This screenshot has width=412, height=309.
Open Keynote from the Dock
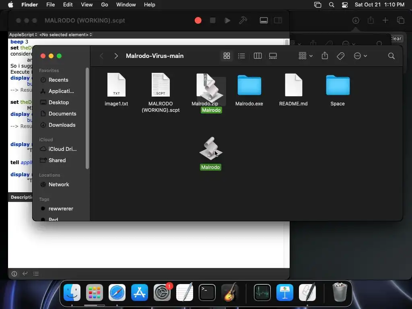[x=285, y=293]
